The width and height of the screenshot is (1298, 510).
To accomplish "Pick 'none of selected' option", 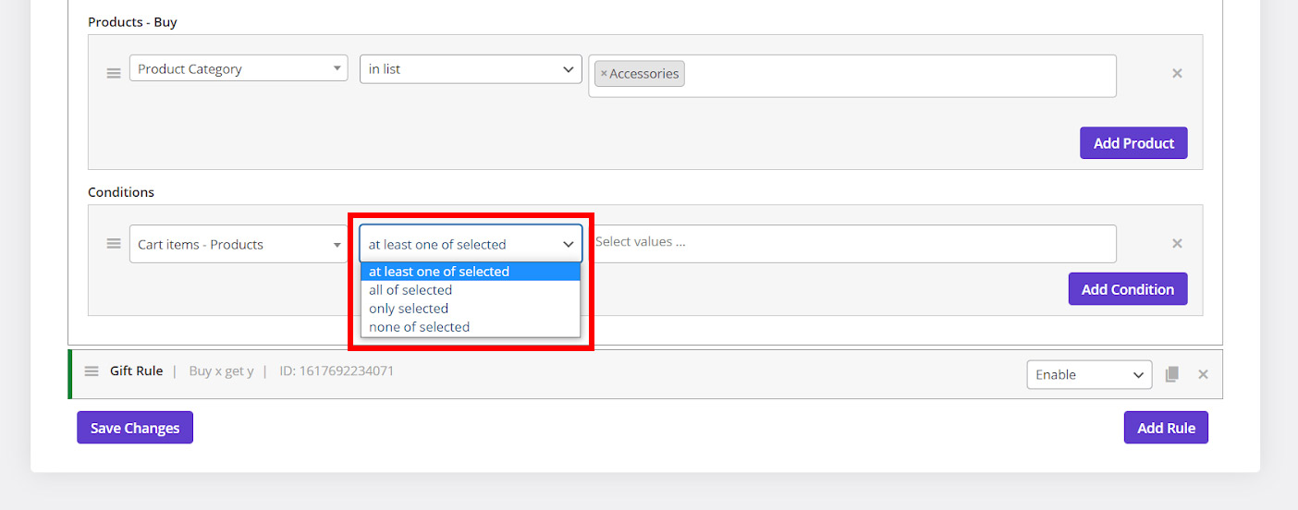I will [419, 327].
